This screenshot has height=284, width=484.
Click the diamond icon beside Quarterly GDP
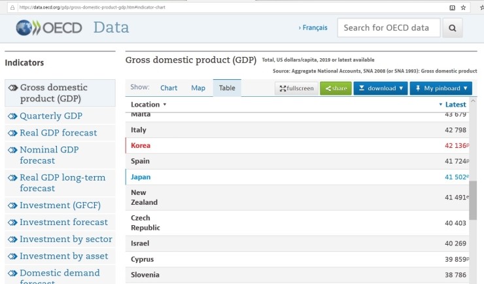pyautogui.click(x=12, y=116)
